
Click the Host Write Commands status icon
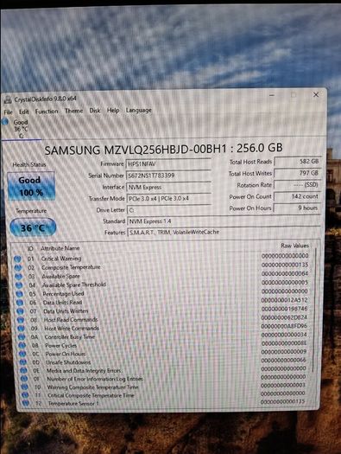tap(22, 329)
